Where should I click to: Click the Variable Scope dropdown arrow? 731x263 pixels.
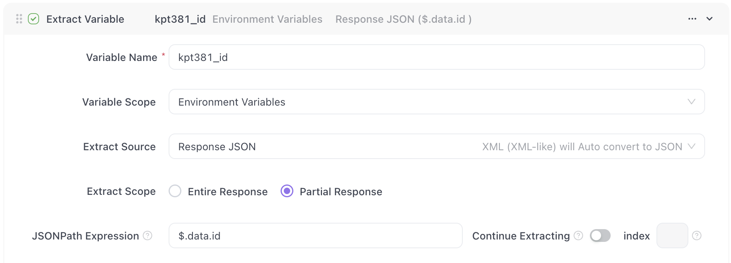coord(692,102)
